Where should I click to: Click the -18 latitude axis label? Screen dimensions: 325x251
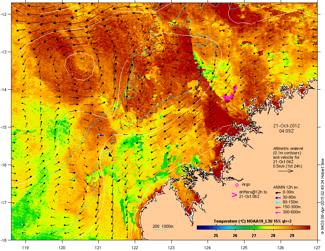point(4,240)
